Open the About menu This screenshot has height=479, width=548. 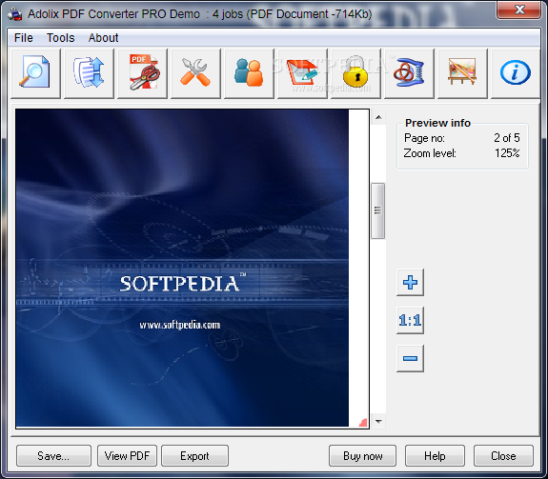[103, 38]
